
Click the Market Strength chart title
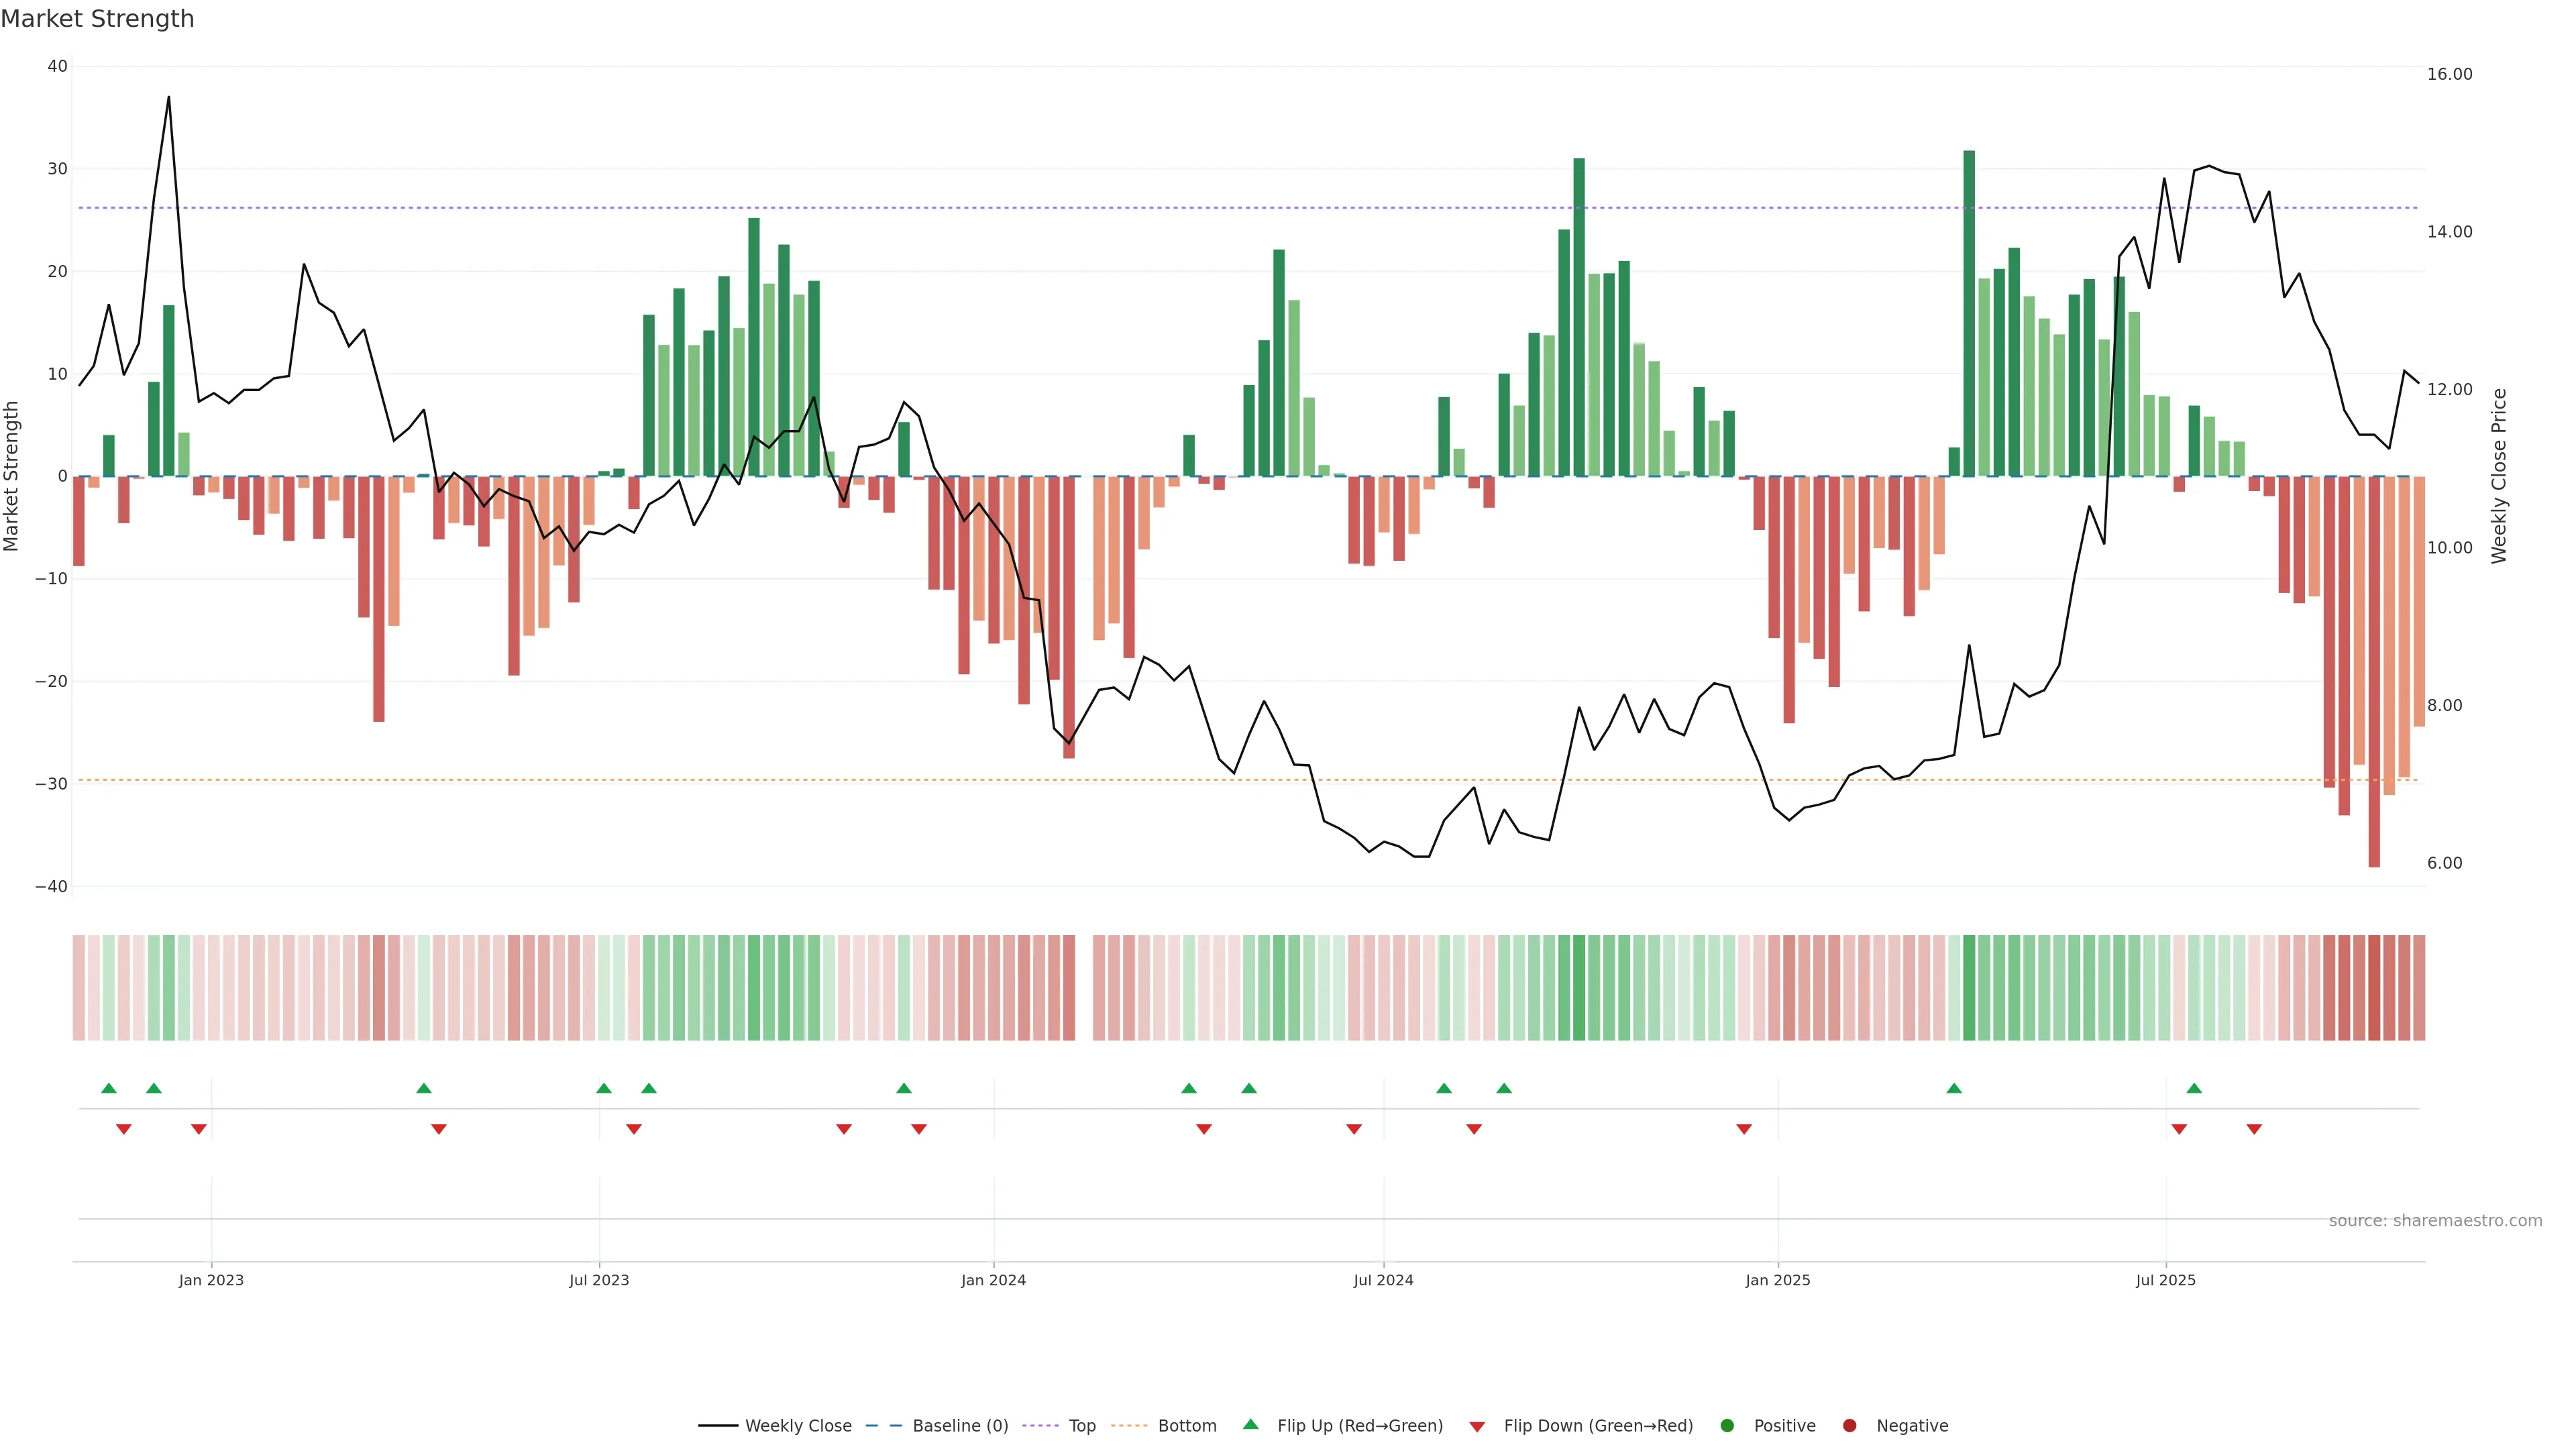(97, 19)
